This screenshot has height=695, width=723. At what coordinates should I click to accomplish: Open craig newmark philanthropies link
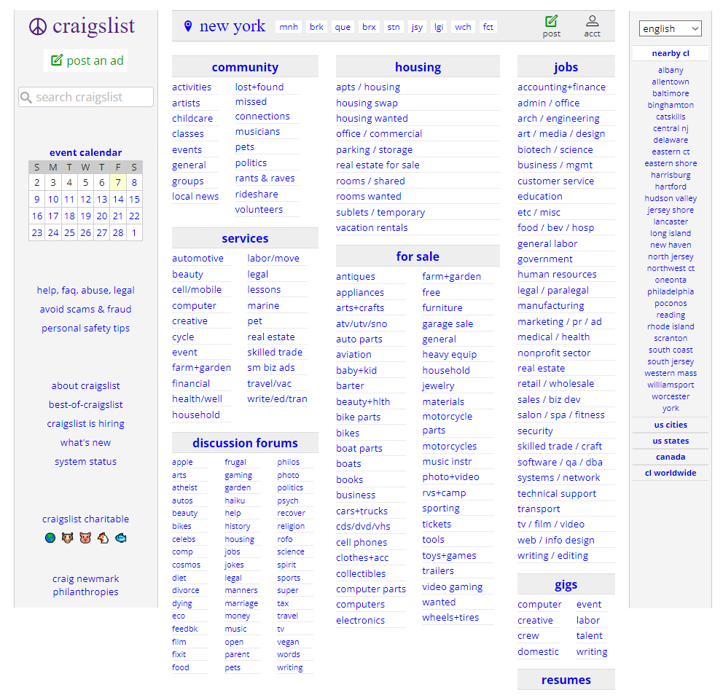tap(86, 585)
